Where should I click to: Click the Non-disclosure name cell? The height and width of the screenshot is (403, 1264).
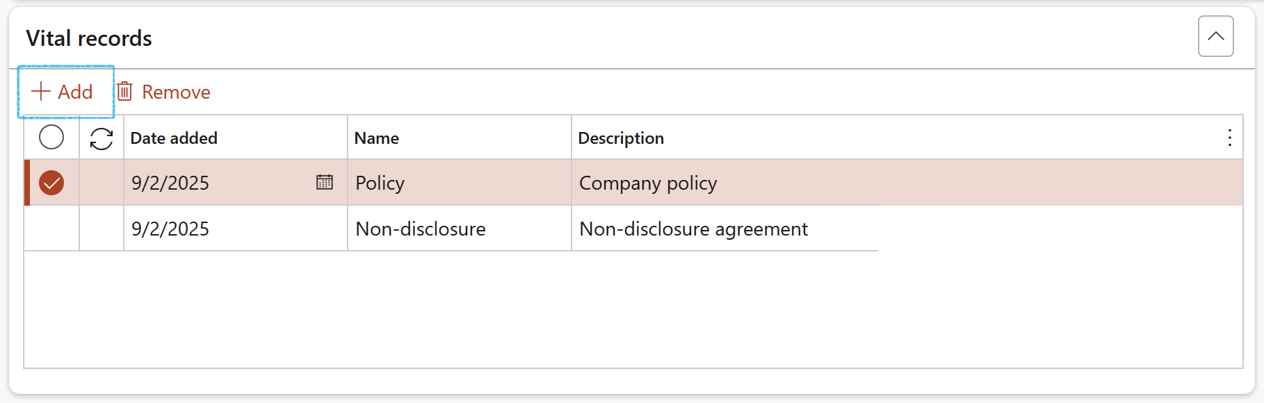click(x=421, y=229)
